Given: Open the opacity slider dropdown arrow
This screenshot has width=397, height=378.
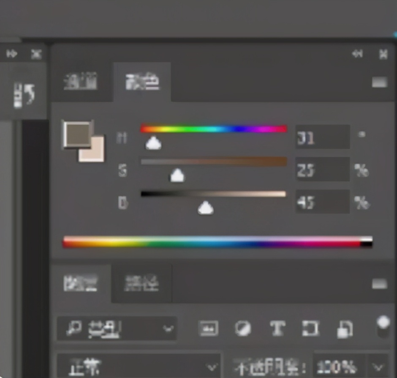Looking at the screenshot, I should click(378, 367).
